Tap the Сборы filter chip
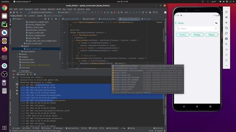Image resolution: width=236 pixels, height=132 pixels. (211, 35)
